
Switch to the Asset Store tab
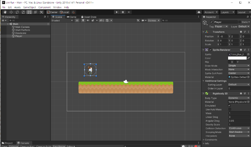89,17
